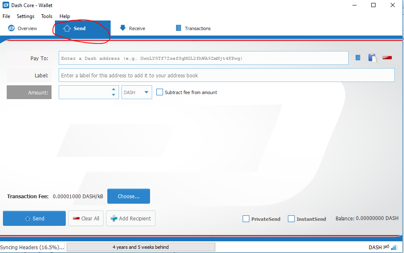Focus the Pay To address field
Image resolution: width=404 pixels, height=253 pixels.
coord(204,58)
